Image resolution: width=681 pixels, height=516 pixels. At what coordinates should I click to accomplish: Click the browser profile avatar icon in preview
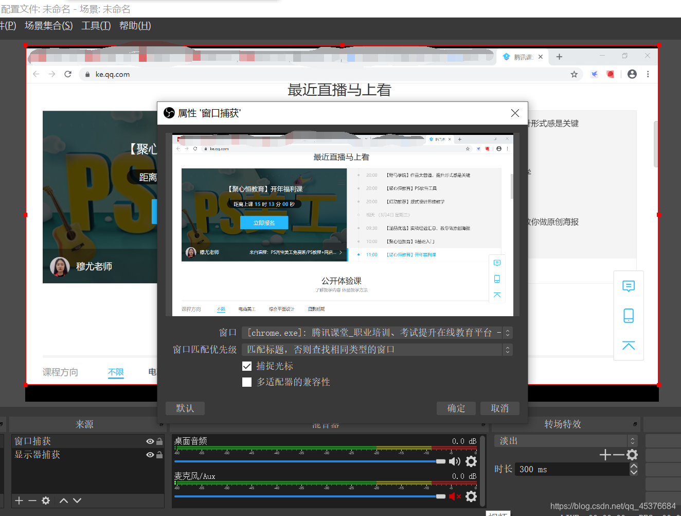632,74
